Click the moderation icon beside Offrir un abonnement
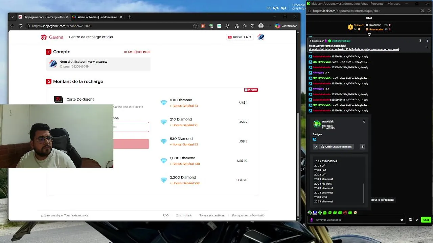Screen dimensions: 433x243 362,146
